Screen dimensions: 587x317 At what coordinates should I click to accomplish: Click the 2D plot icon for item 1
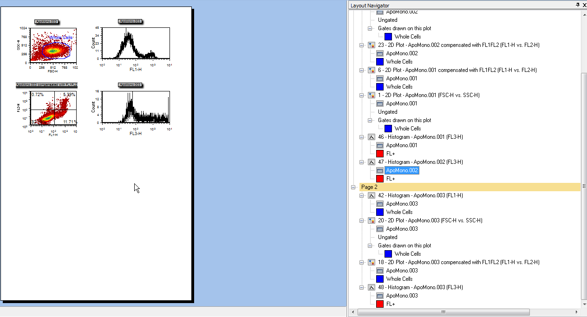(x=371, y=95)
